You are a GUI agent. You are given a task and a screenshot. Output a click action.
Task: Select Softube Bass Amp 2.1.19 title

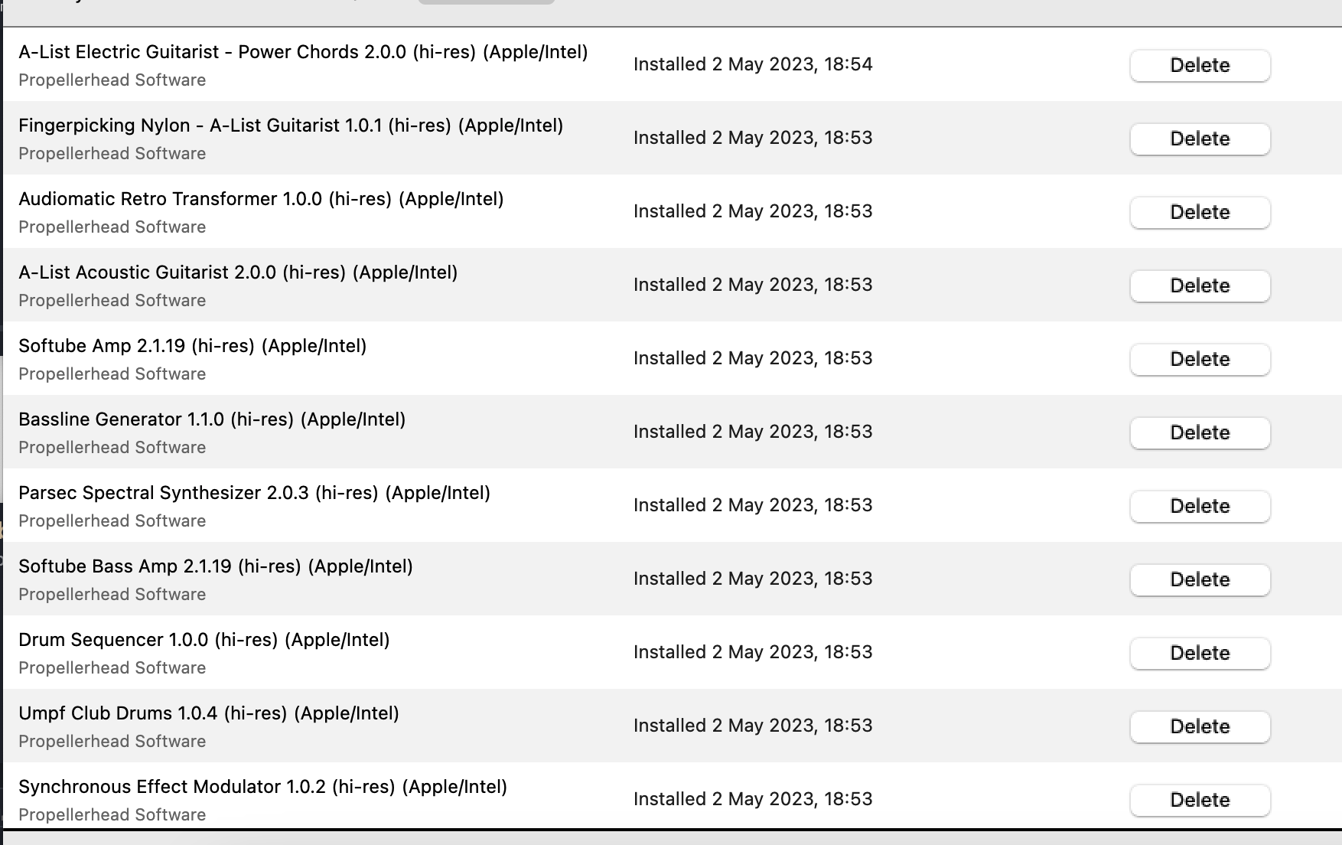[x=216, y=566]
